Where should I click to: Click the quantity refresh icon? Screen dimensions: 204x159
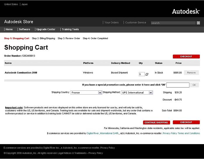click(147, 74)
